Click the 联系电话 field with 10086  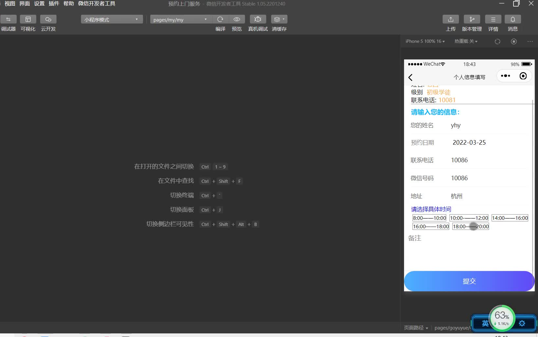pyautogui.click(x=489, y=160)
